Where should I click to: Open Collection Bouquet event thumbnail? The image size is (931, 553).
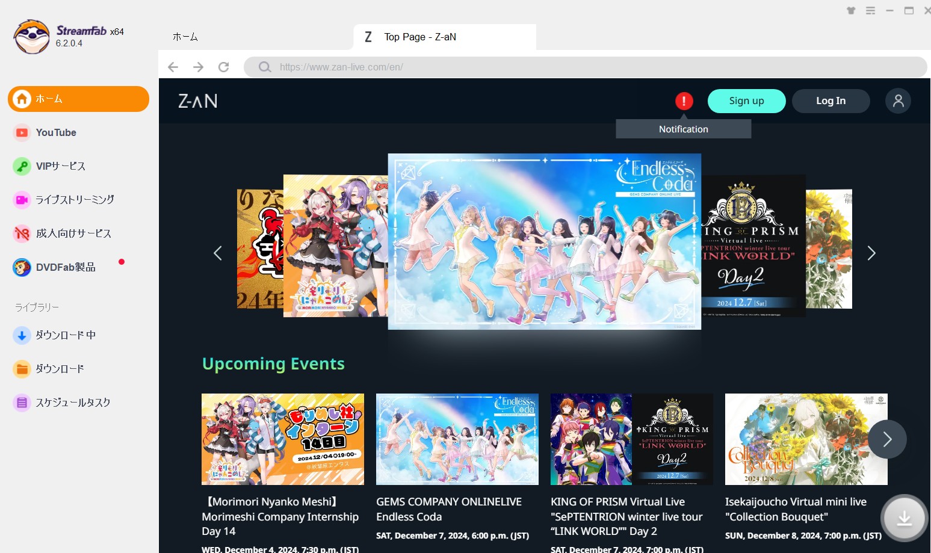pos(806,439)
